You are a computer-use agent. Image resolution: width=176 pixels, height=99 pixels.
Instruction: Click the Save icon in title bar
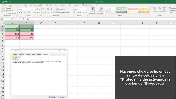(3, 2)
